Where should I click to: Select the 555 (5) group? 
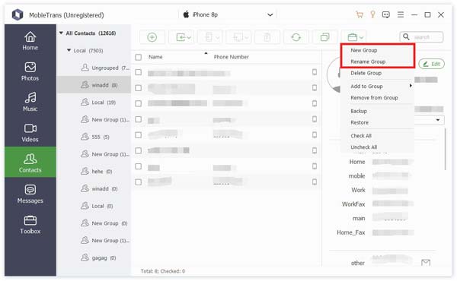click(94, 137)
